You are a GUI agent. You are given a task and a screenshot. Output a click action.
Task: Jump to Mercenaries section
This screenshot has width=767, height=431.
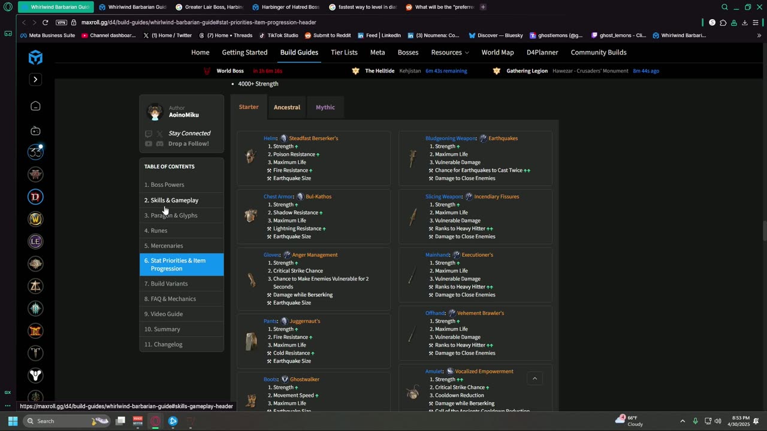click(182, 245)
